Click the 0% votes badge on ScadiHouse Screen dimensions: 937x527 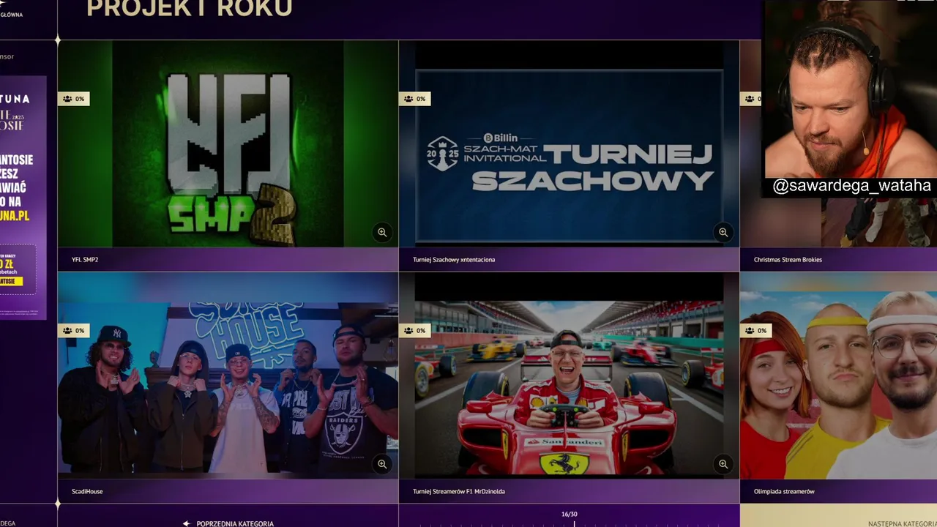(x=74, y=331)
